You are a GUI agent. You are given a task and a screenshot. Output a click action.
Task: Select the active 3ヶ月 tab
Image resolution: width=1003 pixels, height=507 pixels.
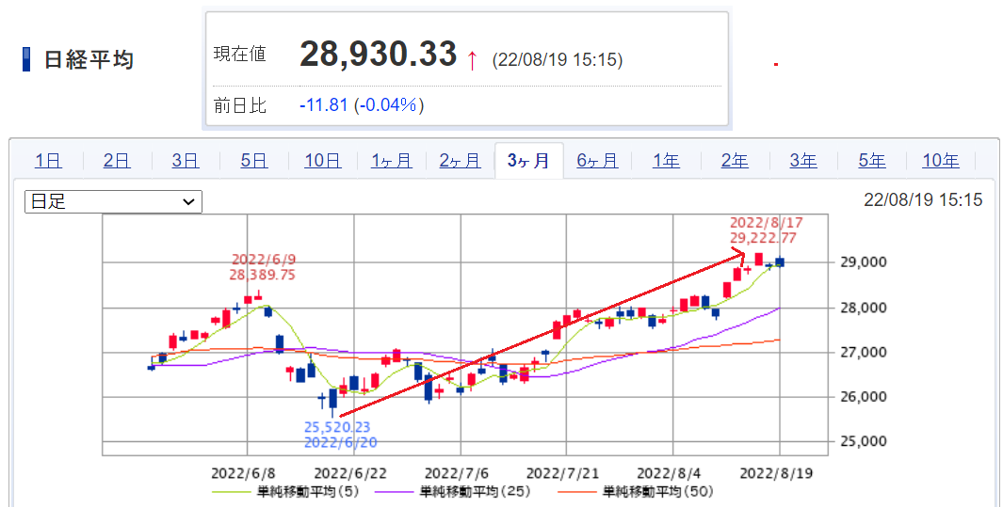(528, 160)
